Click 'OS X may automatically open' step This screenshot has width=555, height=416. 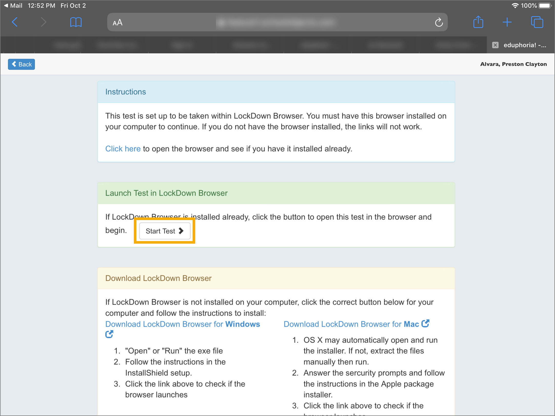tap(371, 351)
